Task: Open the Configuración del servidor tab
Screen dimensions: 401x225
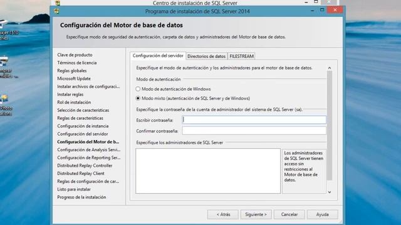Action: click(158, 56)
